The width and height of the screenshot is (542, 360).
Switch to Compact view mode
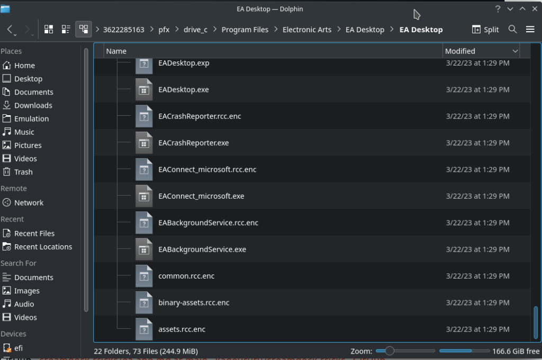[x=66, y=30]
